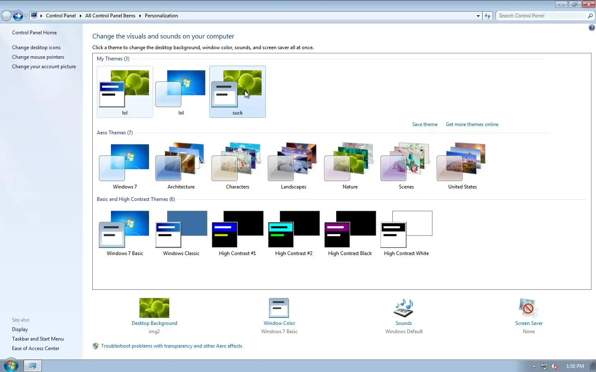Image resolution: width=596 pixels, height=372 pixels.
Task: Apply the Characters theme
Action: pos(237,166)
